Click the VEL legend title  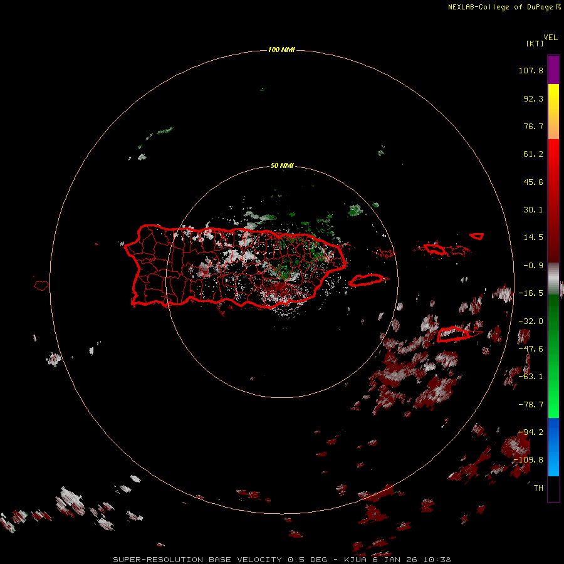pyautogui.click(x=550, y=38)
